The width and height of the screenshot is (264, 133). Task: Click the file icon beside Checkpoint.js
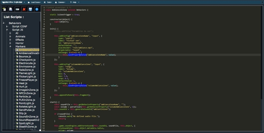(16, 60)
